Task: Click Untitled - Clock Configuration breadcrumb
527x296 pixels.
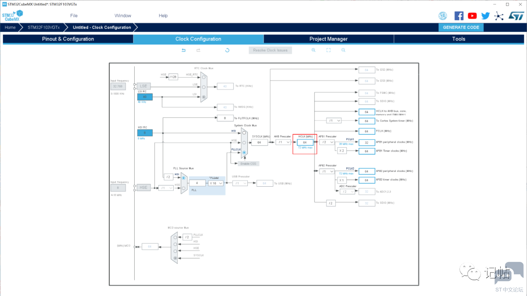Action: pos(102,28)
